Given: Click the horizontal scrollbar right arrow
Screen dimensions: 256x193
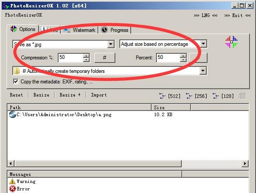Looking at the screenshot, I should (x=245, y=163).
